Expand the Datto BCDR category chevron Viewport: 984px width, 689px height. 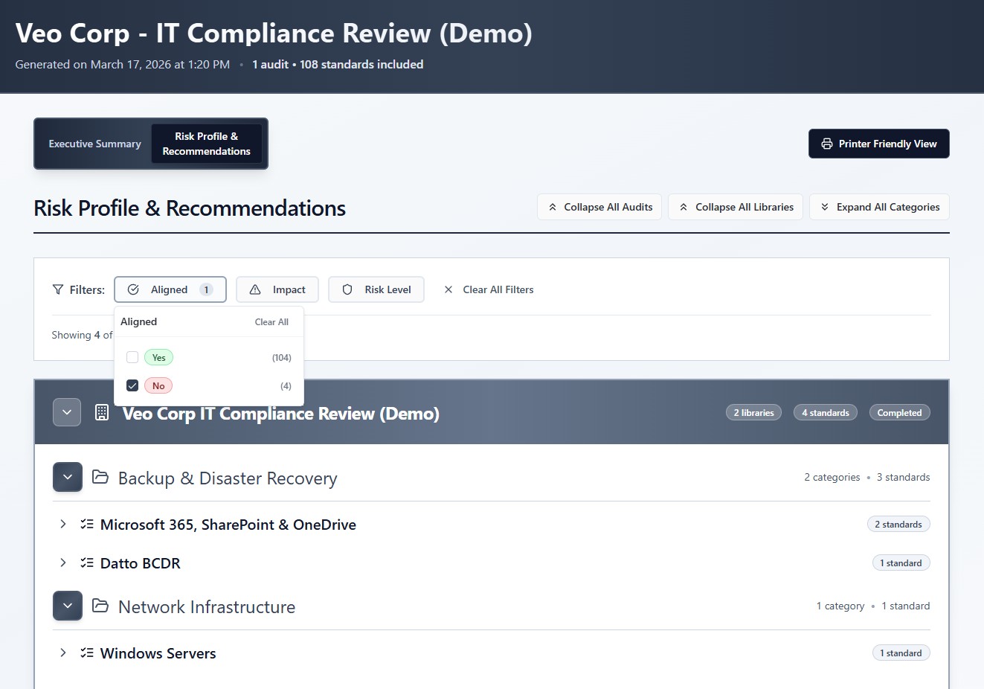click(63, 563)
